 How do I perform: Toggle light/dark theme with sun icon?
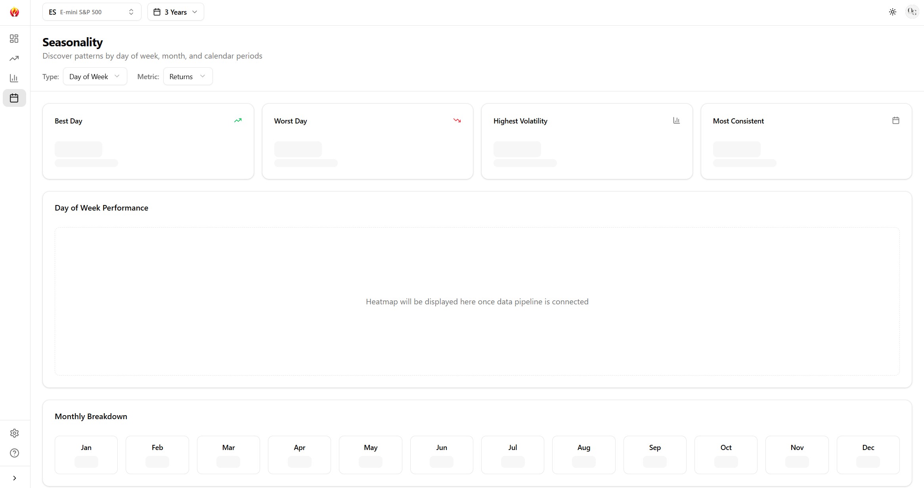click(892, 12)
